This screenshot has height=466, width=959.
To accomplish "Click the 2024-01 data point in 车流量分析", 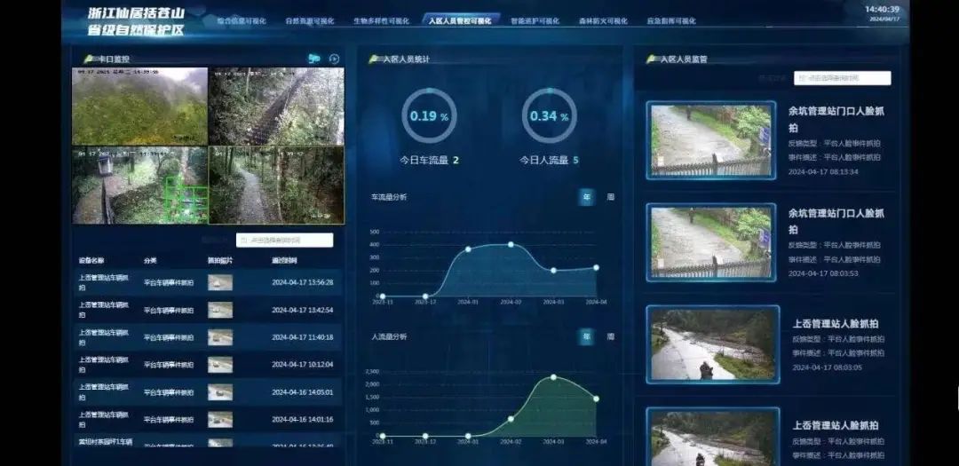I will tap(468, 249).
